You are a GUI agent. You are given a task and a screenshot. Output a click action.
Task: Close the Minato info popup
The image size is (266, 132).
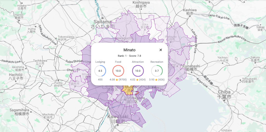[161, 50]
